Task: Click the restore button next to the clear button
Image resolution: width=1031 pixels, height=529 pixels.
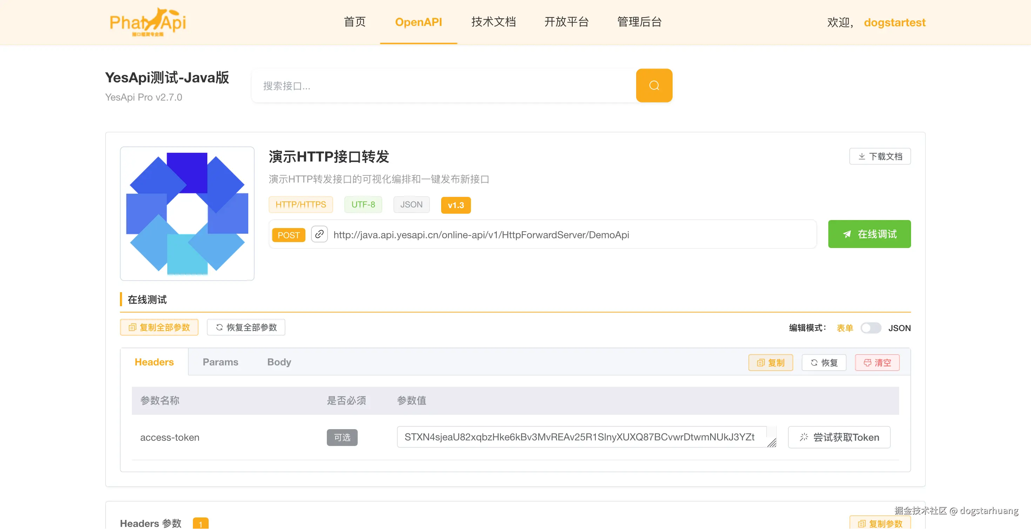Action: click(x=824, y=363)
